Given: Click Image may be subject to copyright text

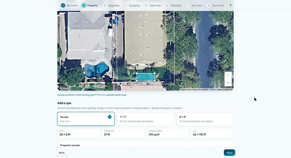Looking at the screenshot, I should click(x=194, y=90).
